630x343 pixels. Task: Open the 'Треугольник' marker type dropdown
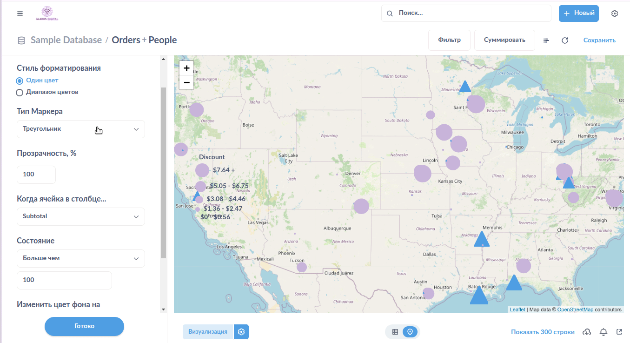click(x=81, y=129)
